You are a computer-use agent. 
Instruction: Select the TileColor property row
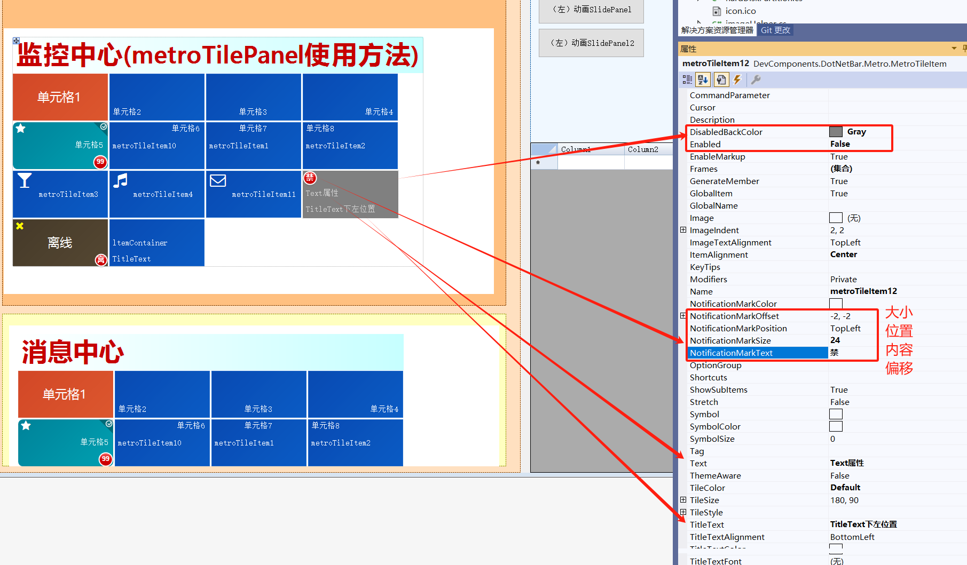tap(827, 488)
